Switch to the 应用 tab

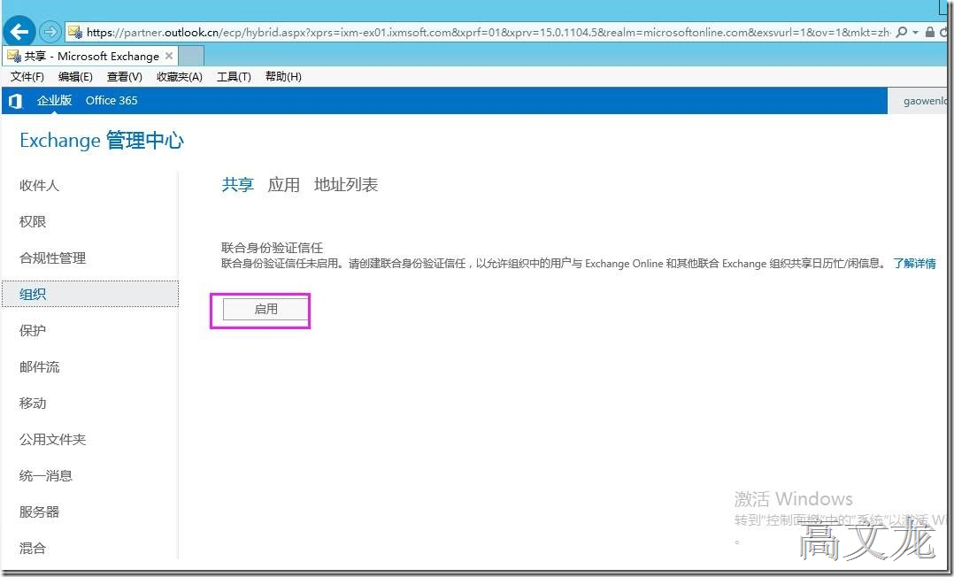(x=283, y=184)
